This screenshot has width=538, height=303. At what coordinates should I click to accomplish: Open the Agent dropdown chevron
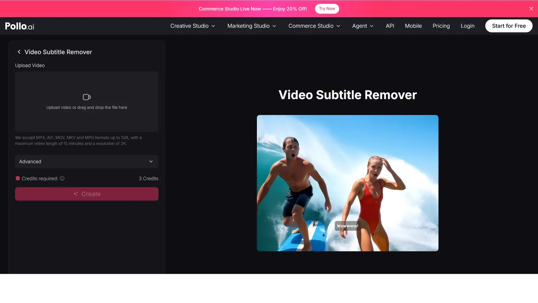(372, 26)
